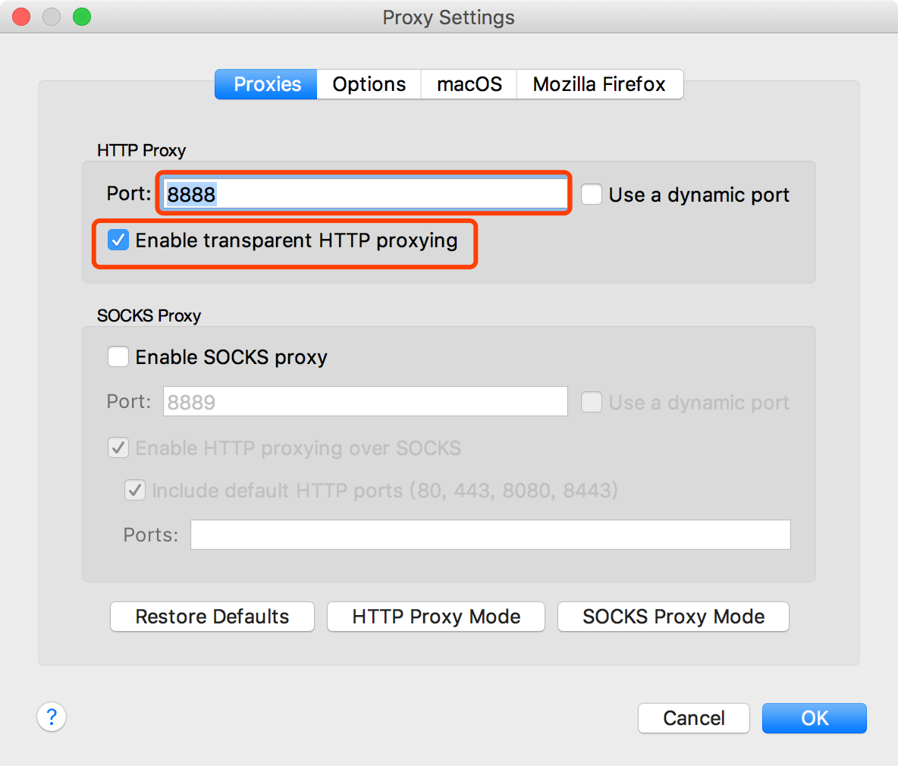Click the green zoom window button
The width and height of the screenshot is (898, 766).
pos(82,17)
